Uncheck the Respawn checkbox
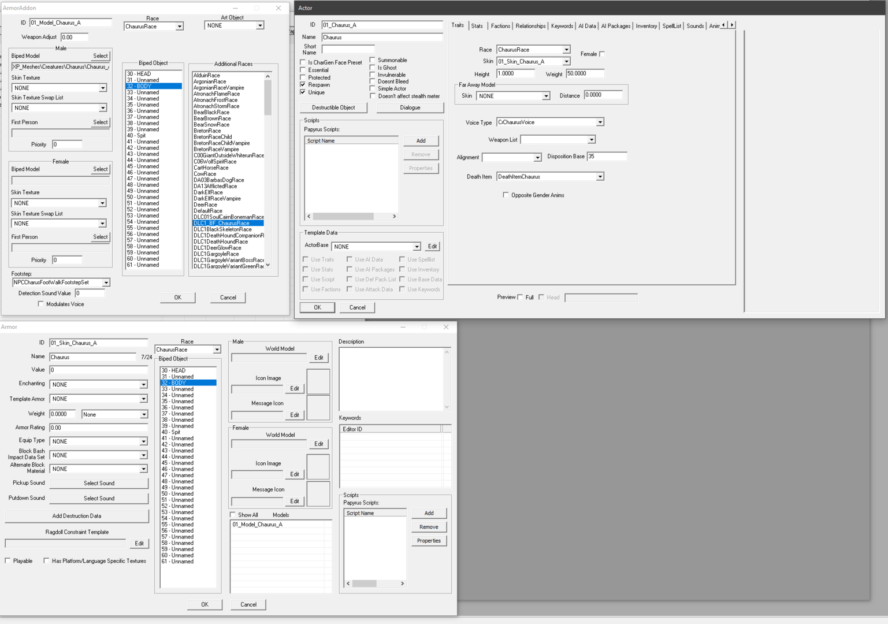 [x=303, y=85]
